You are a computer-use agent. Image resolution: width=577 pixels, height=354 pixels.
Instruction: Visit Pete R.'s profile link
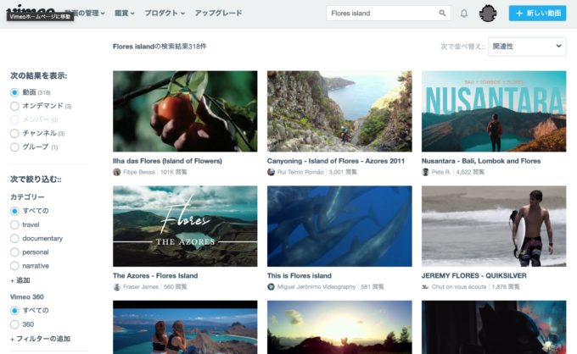[441, 172]
